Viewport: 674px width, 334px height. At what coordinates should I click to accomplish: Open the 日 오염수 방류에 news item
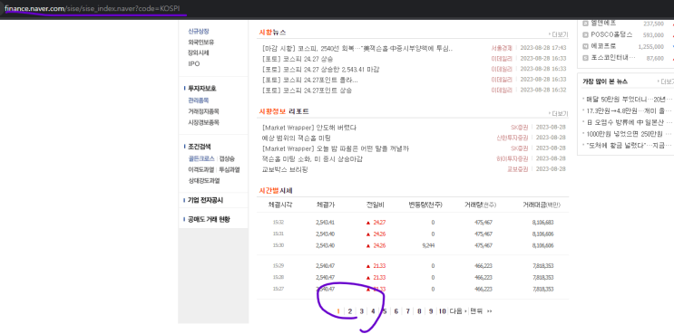629,122
